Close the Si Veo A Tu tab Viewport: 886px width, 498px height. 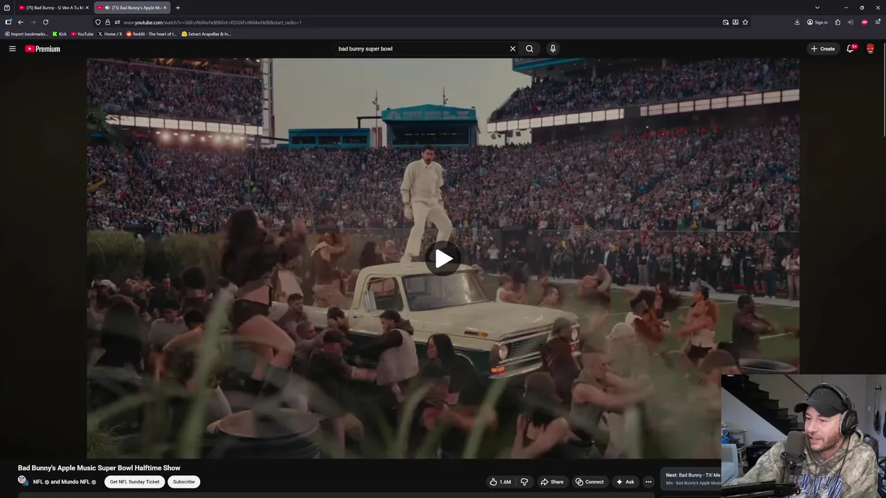87,8
